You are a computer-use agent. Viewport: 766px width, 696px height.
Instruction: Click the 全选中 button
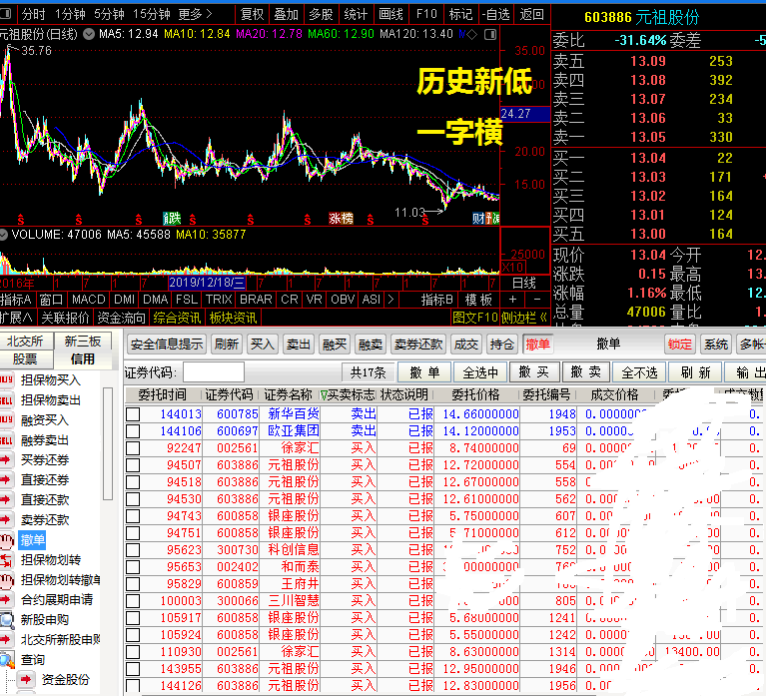tap(480, 372)
